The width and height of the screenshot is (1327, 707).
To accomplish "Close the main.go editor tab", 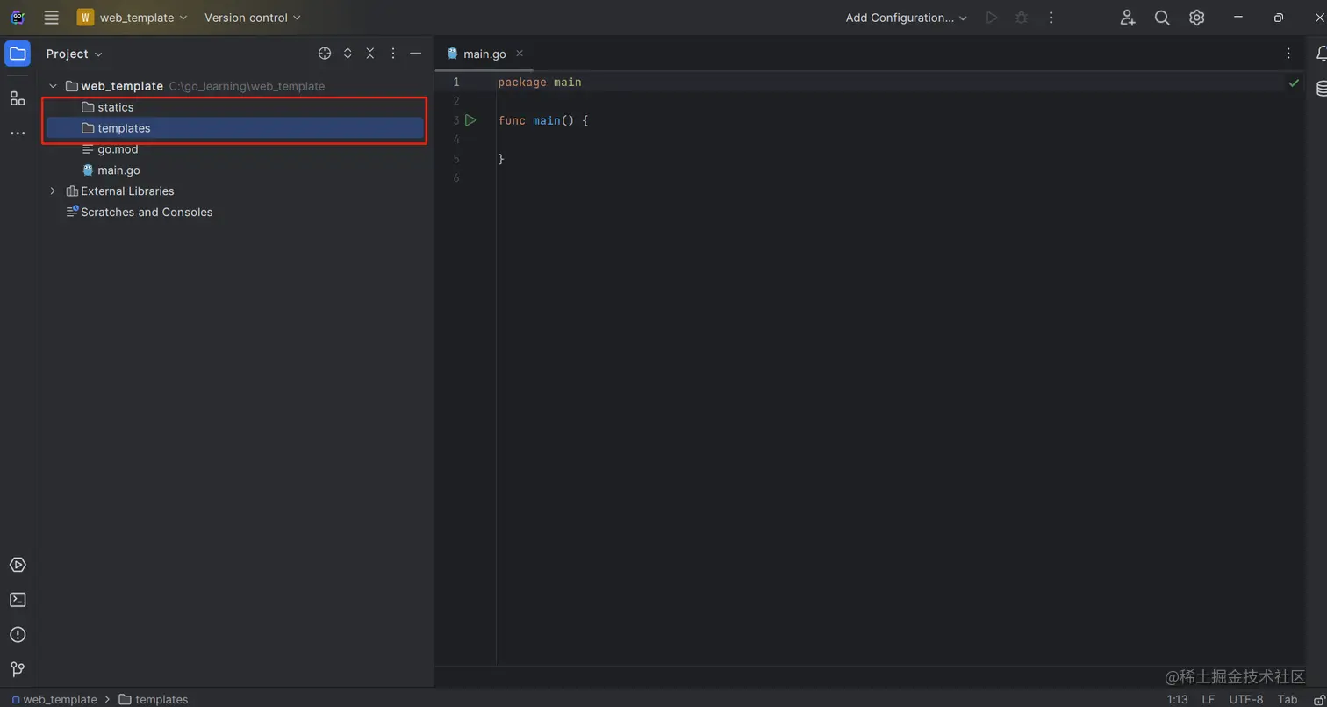I will [x=520, y=54].
